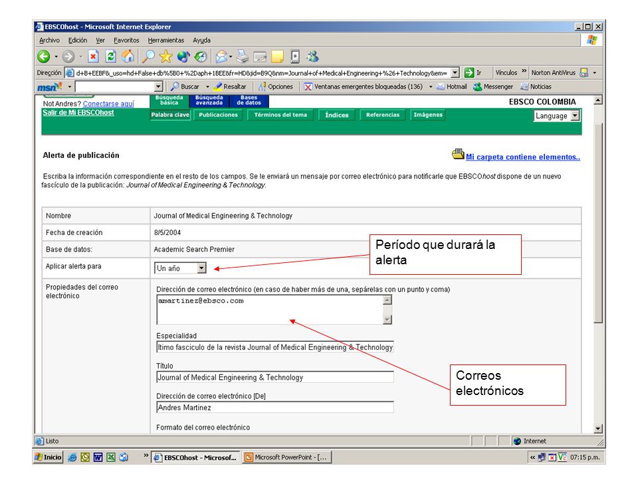Open the Messenger people icon in toolbar
Image resolution: width=638 pixels, height=478 pixels.
(312, 56)
